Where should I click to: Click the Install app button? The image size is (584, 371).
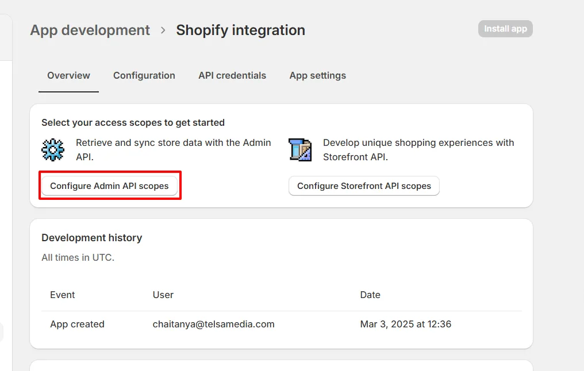(505, 29)
